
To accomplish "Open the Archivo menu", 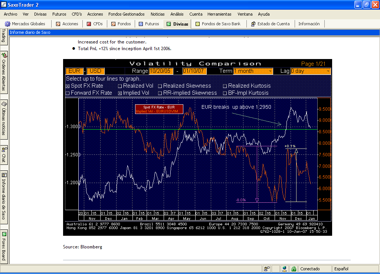I will click(10, 14).
